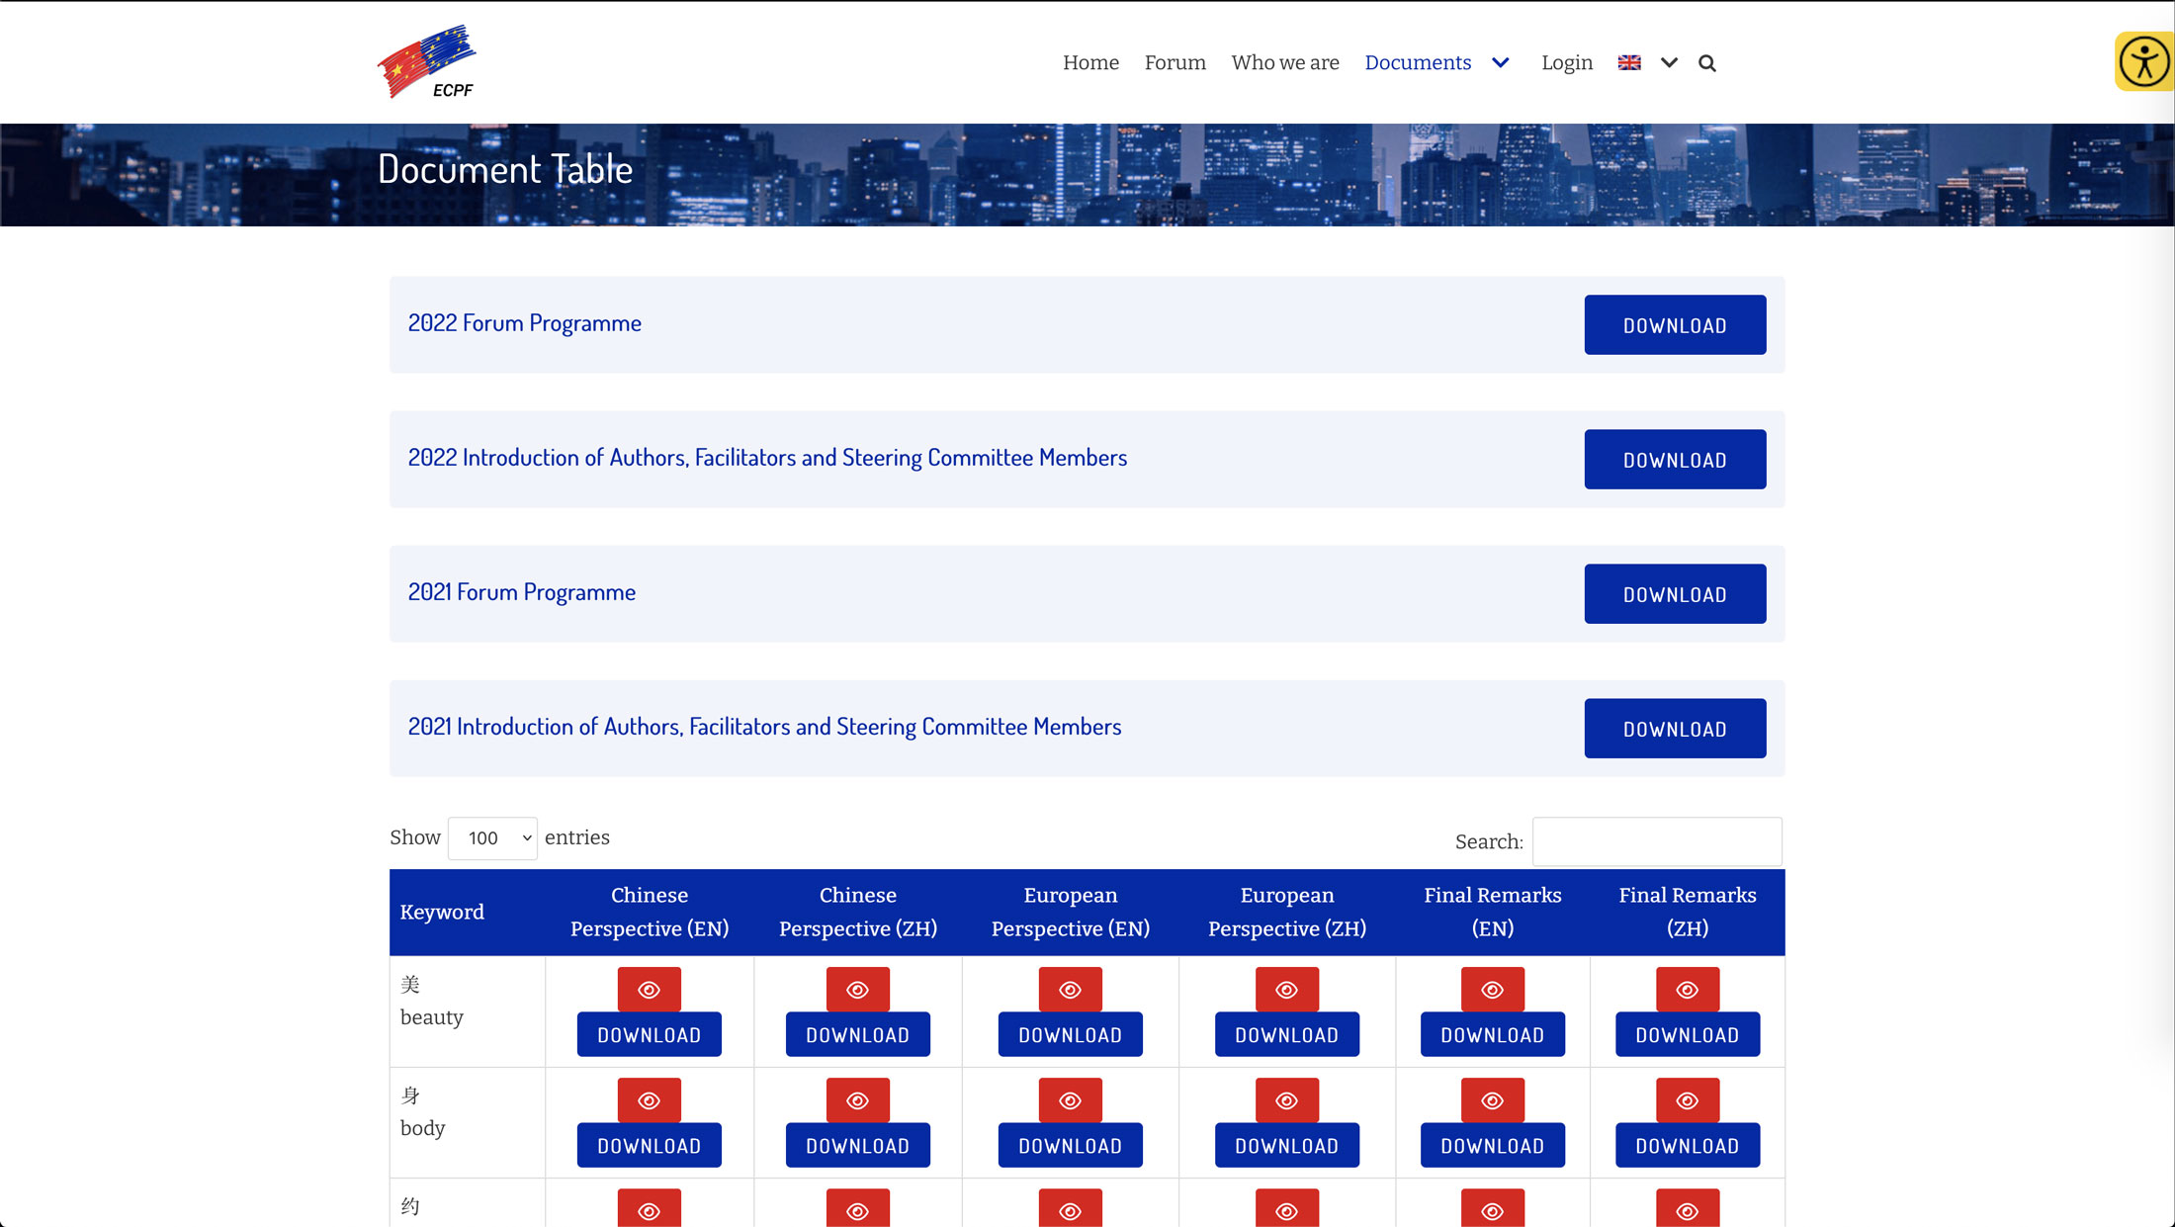Viewport: 2175px width, 1227px height.
Task: Click the ECPF logo
Action: point(426,61)
